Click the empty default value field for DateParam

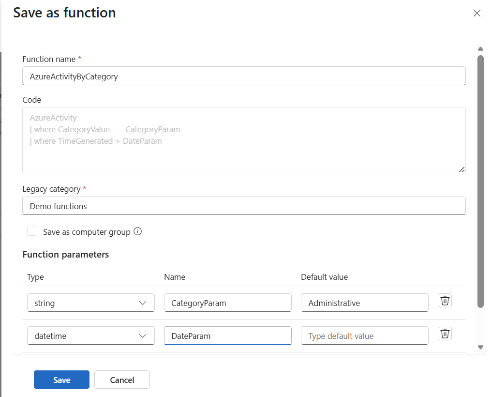pos(364,336)
